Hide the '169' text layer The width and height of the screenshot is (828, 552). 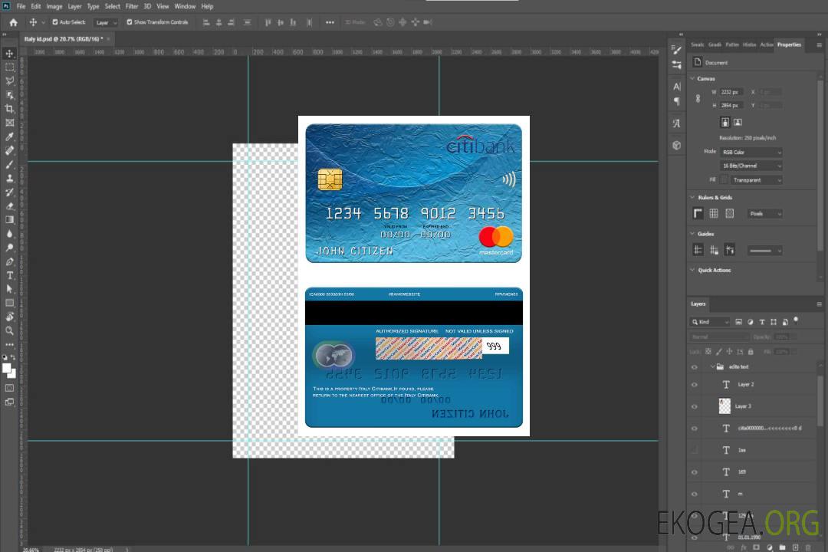click(x=695, y=472)
